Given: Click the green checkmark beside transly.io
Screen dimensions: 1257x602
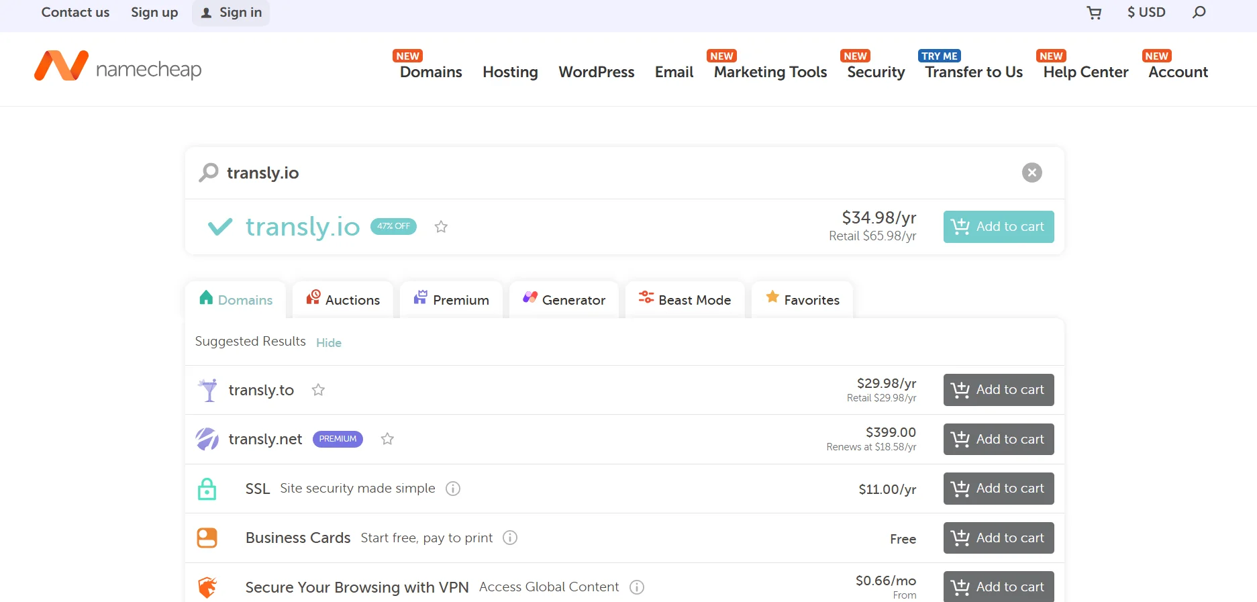Looking at the screenshot, I should (x=220, y=227).
